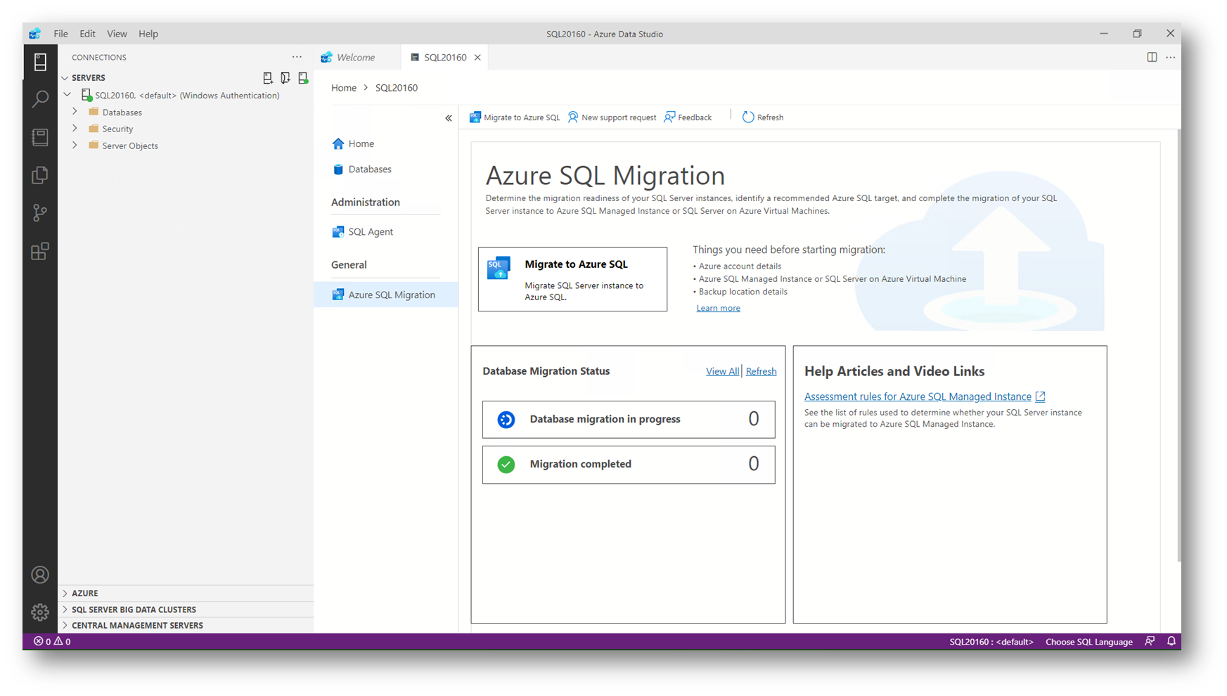Click SQL20160 : <default> connection status
Image resolution: width=1227 pixels, height=696 pixels.
pos(991,641)
